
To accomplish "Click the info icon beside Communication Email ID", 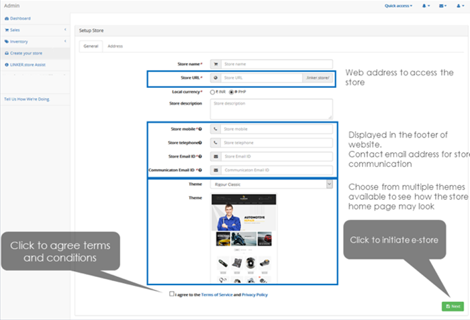I will click(200, 170).
